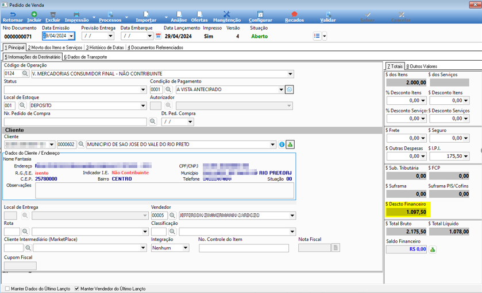The height and width of the screenshot is (293, 482).
Task: Click the Retornar toolbar icon
Action: [13, 14]
